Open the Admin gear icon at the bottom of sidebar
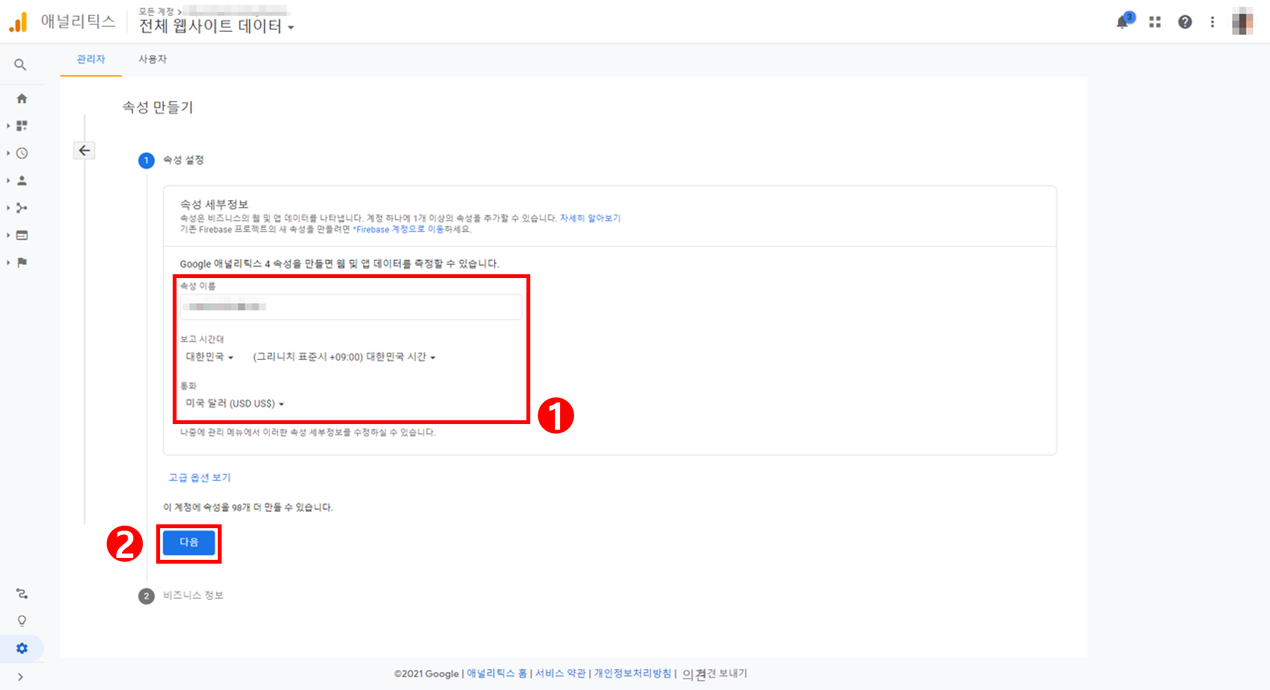 click(x=22, y=648)
